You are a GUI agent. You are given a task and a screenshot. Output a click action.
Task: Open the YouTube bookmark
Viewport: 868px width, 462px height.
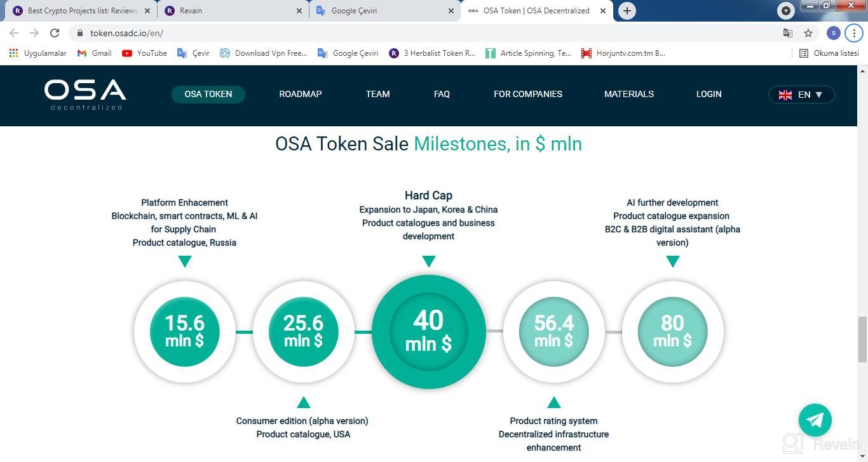pos(144,53)
